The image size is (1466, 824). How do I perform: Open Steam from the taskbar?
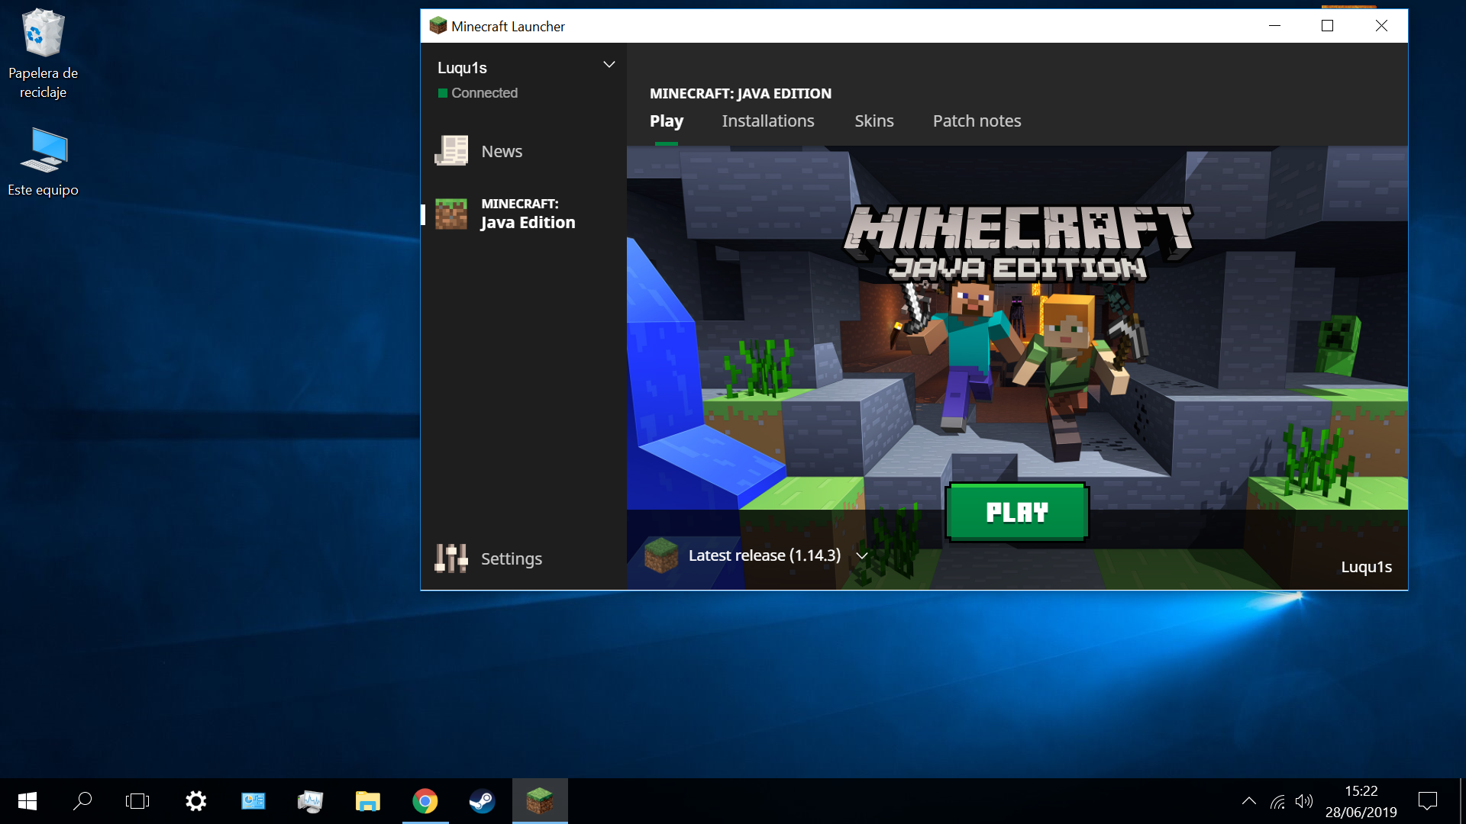(x=483, y=801)
